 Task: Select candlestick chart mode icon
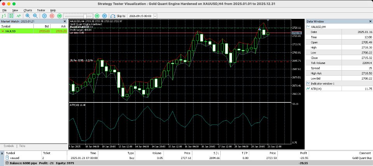pos(11,16)
